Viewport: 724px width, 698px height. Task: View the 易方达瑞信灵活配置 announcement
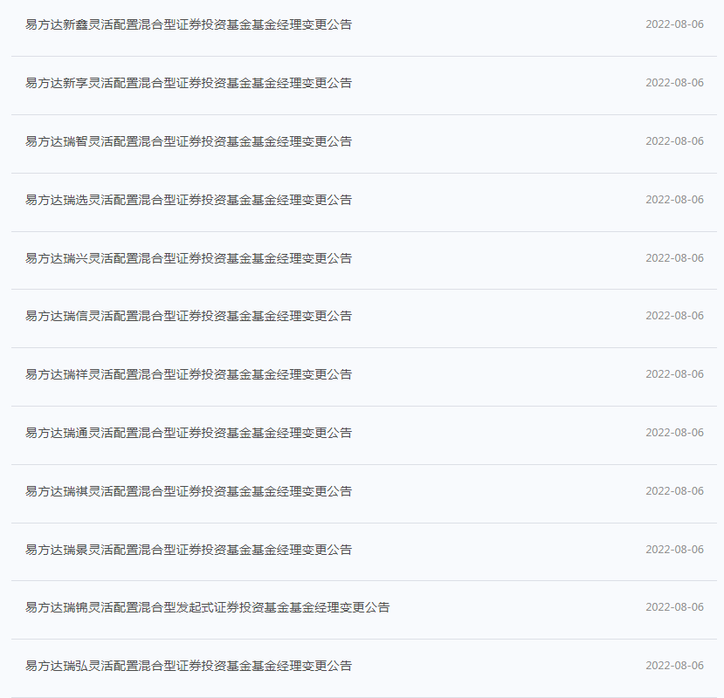coord(189,316)
